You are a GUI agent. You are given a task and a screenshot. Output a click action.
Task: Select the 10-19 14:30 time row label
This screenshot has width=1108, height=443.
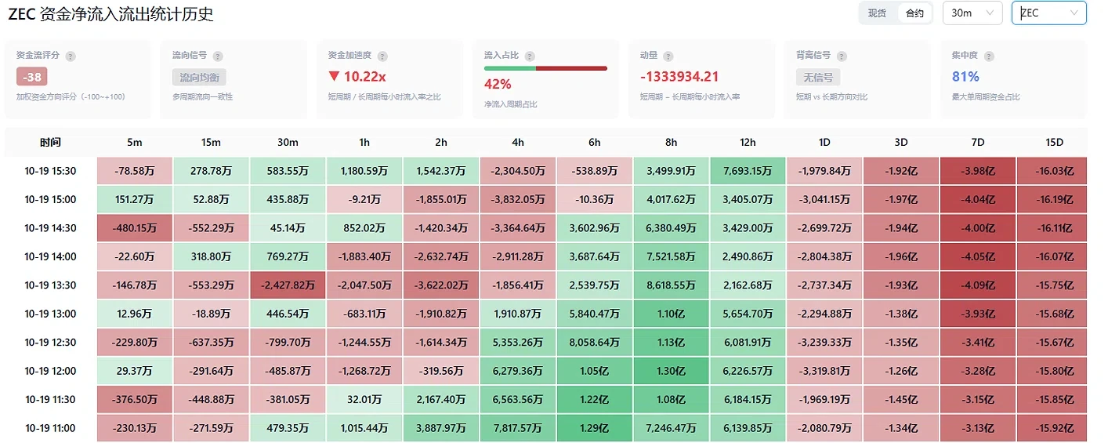pyautogui.click(x=50, y=228)
